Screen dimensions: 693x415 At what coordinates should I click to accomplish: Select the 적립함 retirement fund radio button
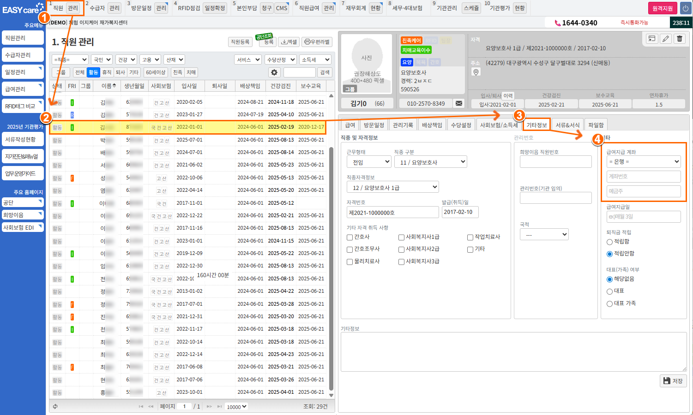609,242
